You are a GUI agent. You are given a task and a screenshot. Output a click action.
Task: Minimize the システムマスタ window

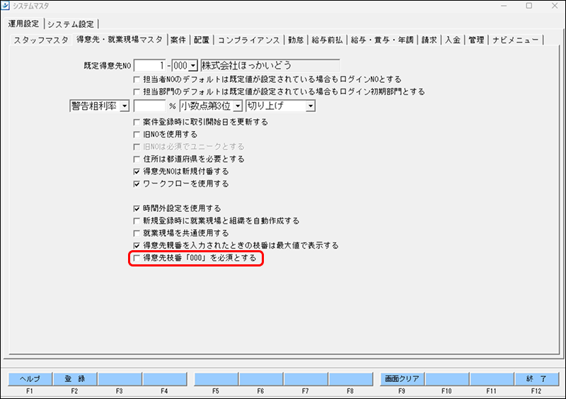[x=504, y=6]
